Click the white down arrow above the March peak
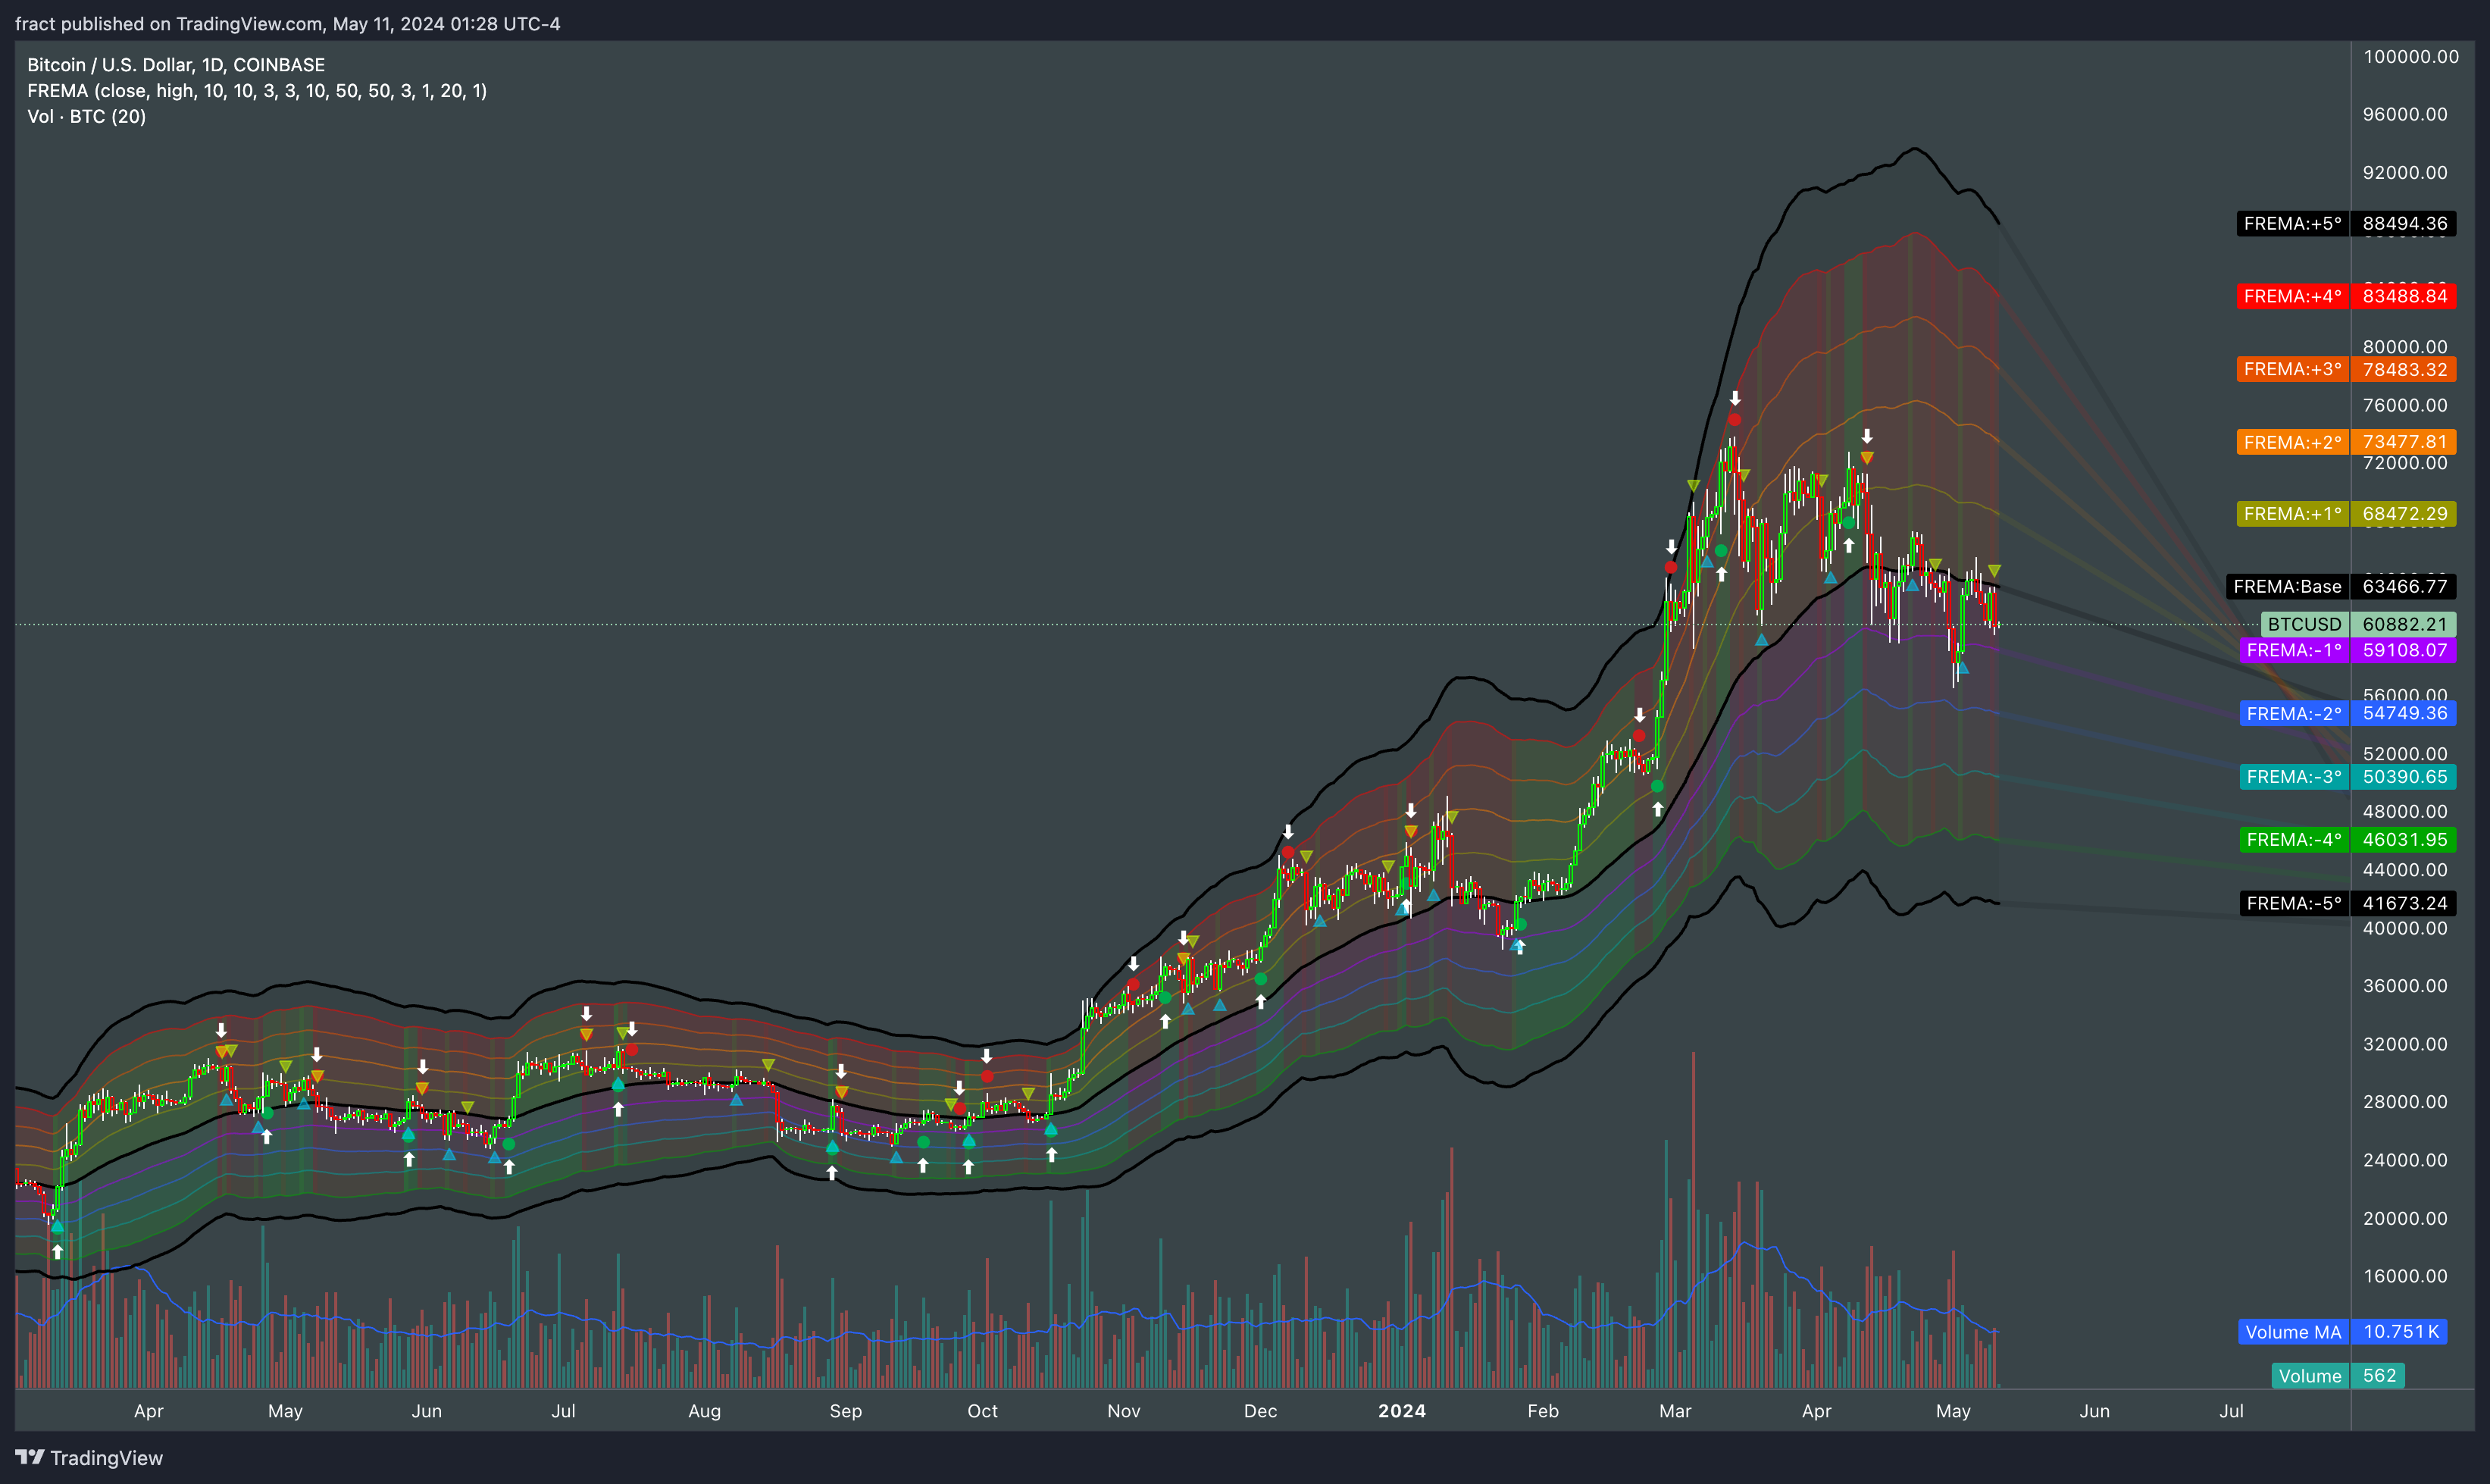 tap(1735, 398)
